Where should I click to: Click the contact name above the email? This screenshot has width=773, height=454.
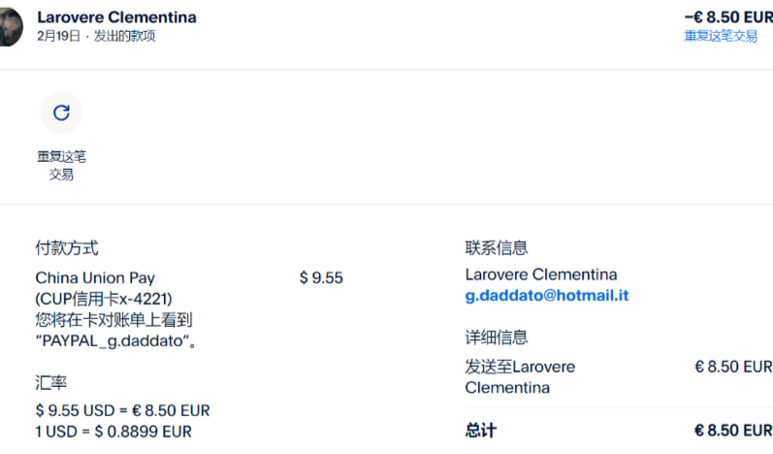click(x=541, y=275)
